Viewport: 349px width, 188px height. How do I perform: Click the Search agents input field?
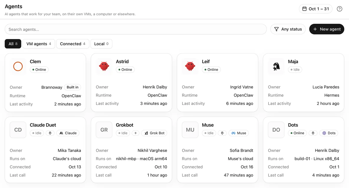[136, 29]
